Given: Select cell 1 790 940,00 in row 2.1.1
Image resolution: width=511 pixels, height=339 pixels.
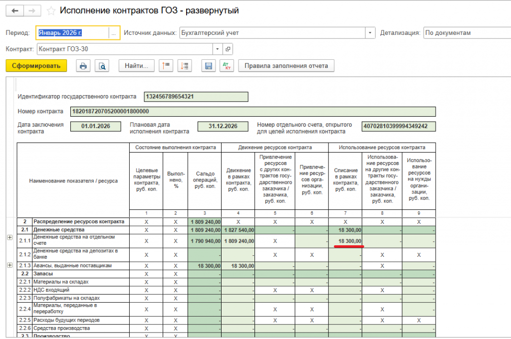Looking at the screenshot, I should point(205,241).
